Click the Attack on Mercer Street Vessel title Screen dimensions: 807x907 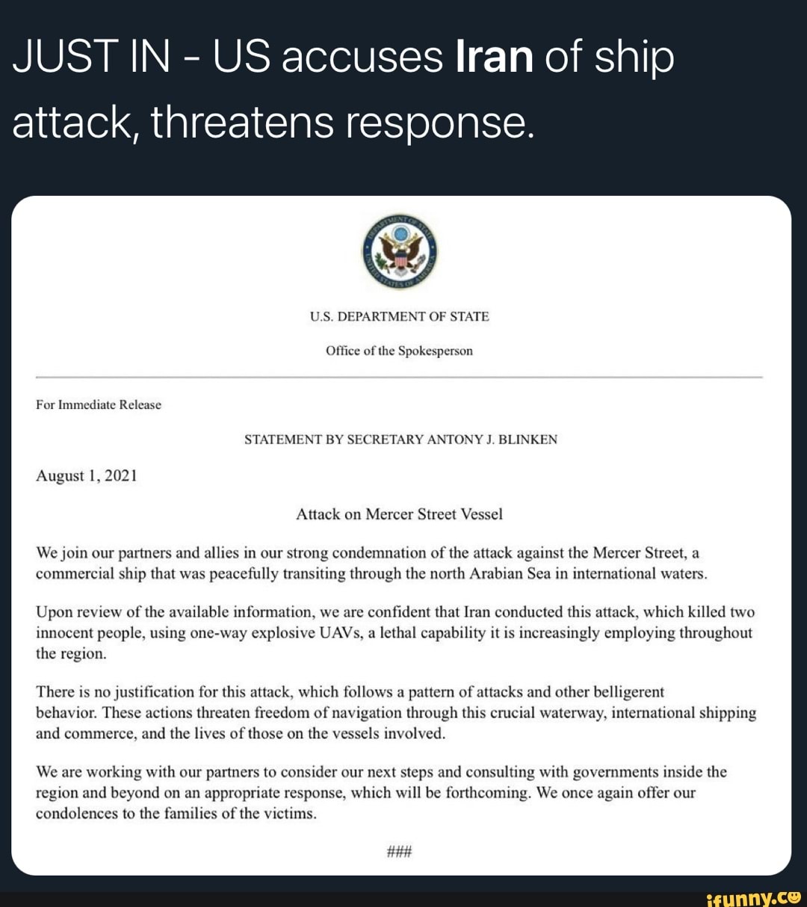(399, 514)
